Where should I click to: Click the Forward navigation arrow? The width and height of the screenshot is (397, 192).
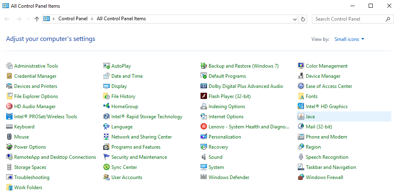pyautogui.click(x=19, y=19)
